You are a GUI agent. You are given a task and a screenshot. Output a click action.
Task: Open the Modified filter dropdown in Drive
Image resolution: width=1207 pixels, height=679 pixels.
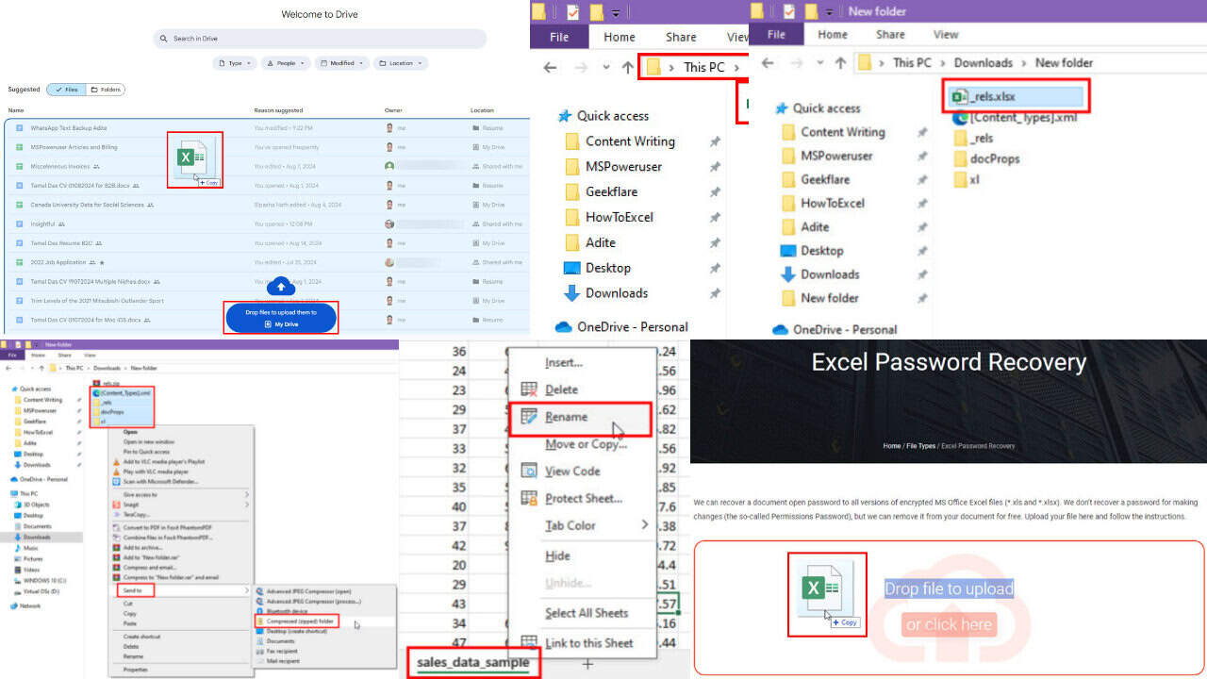click(x=341, y=63)
